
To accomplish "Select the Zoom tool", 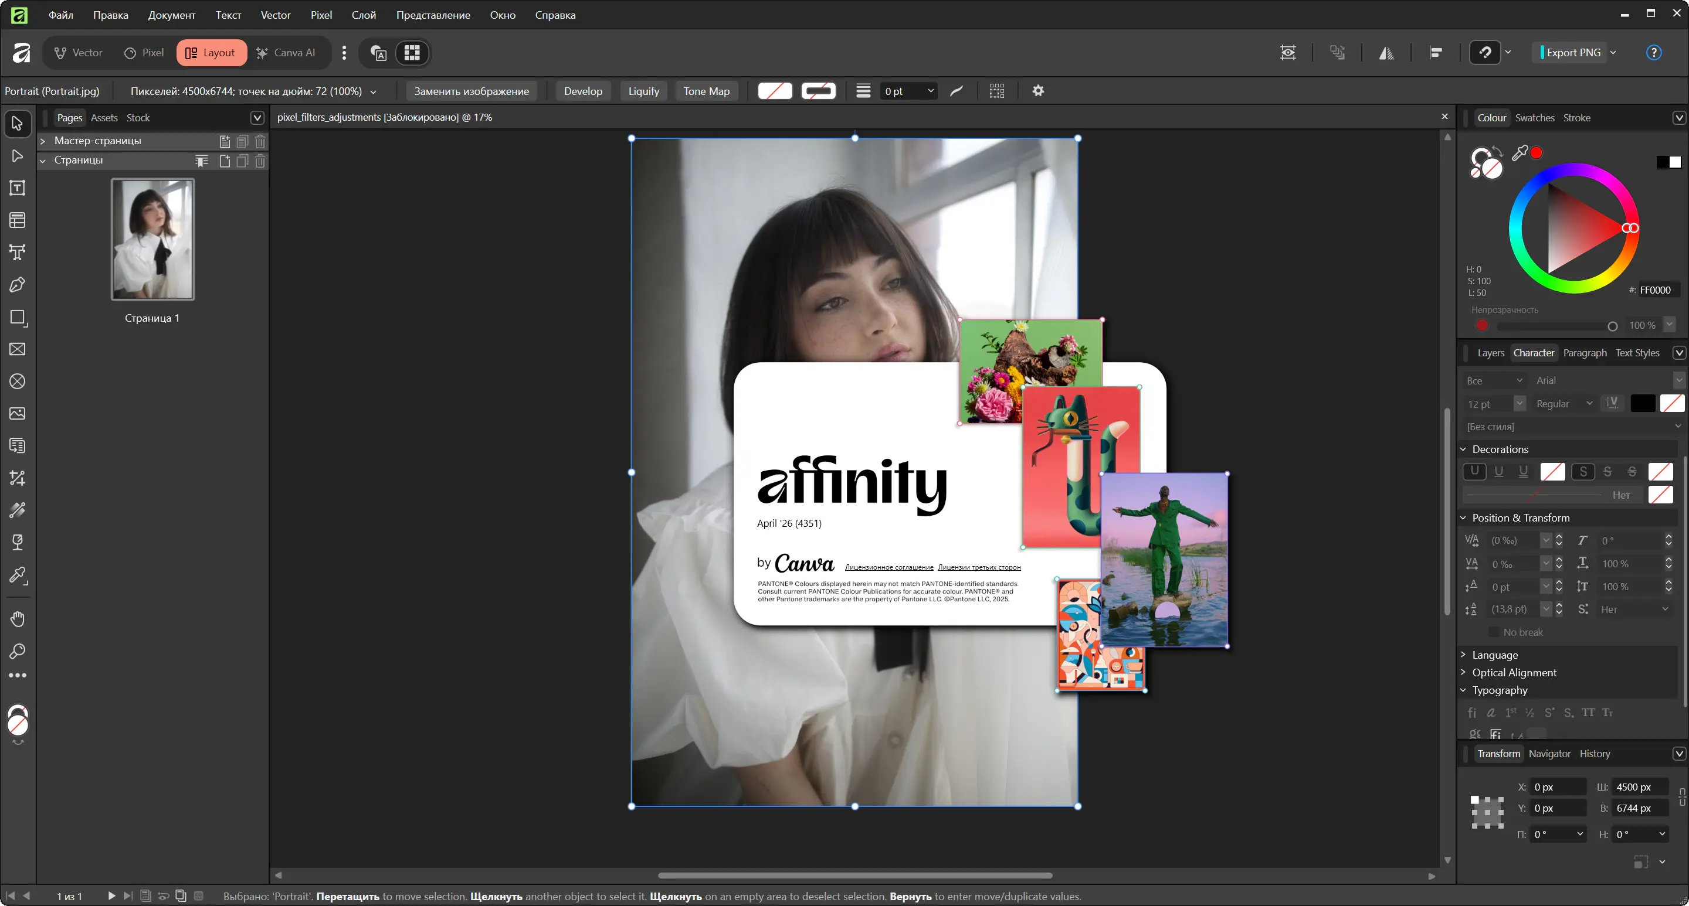I will [18, 650].
